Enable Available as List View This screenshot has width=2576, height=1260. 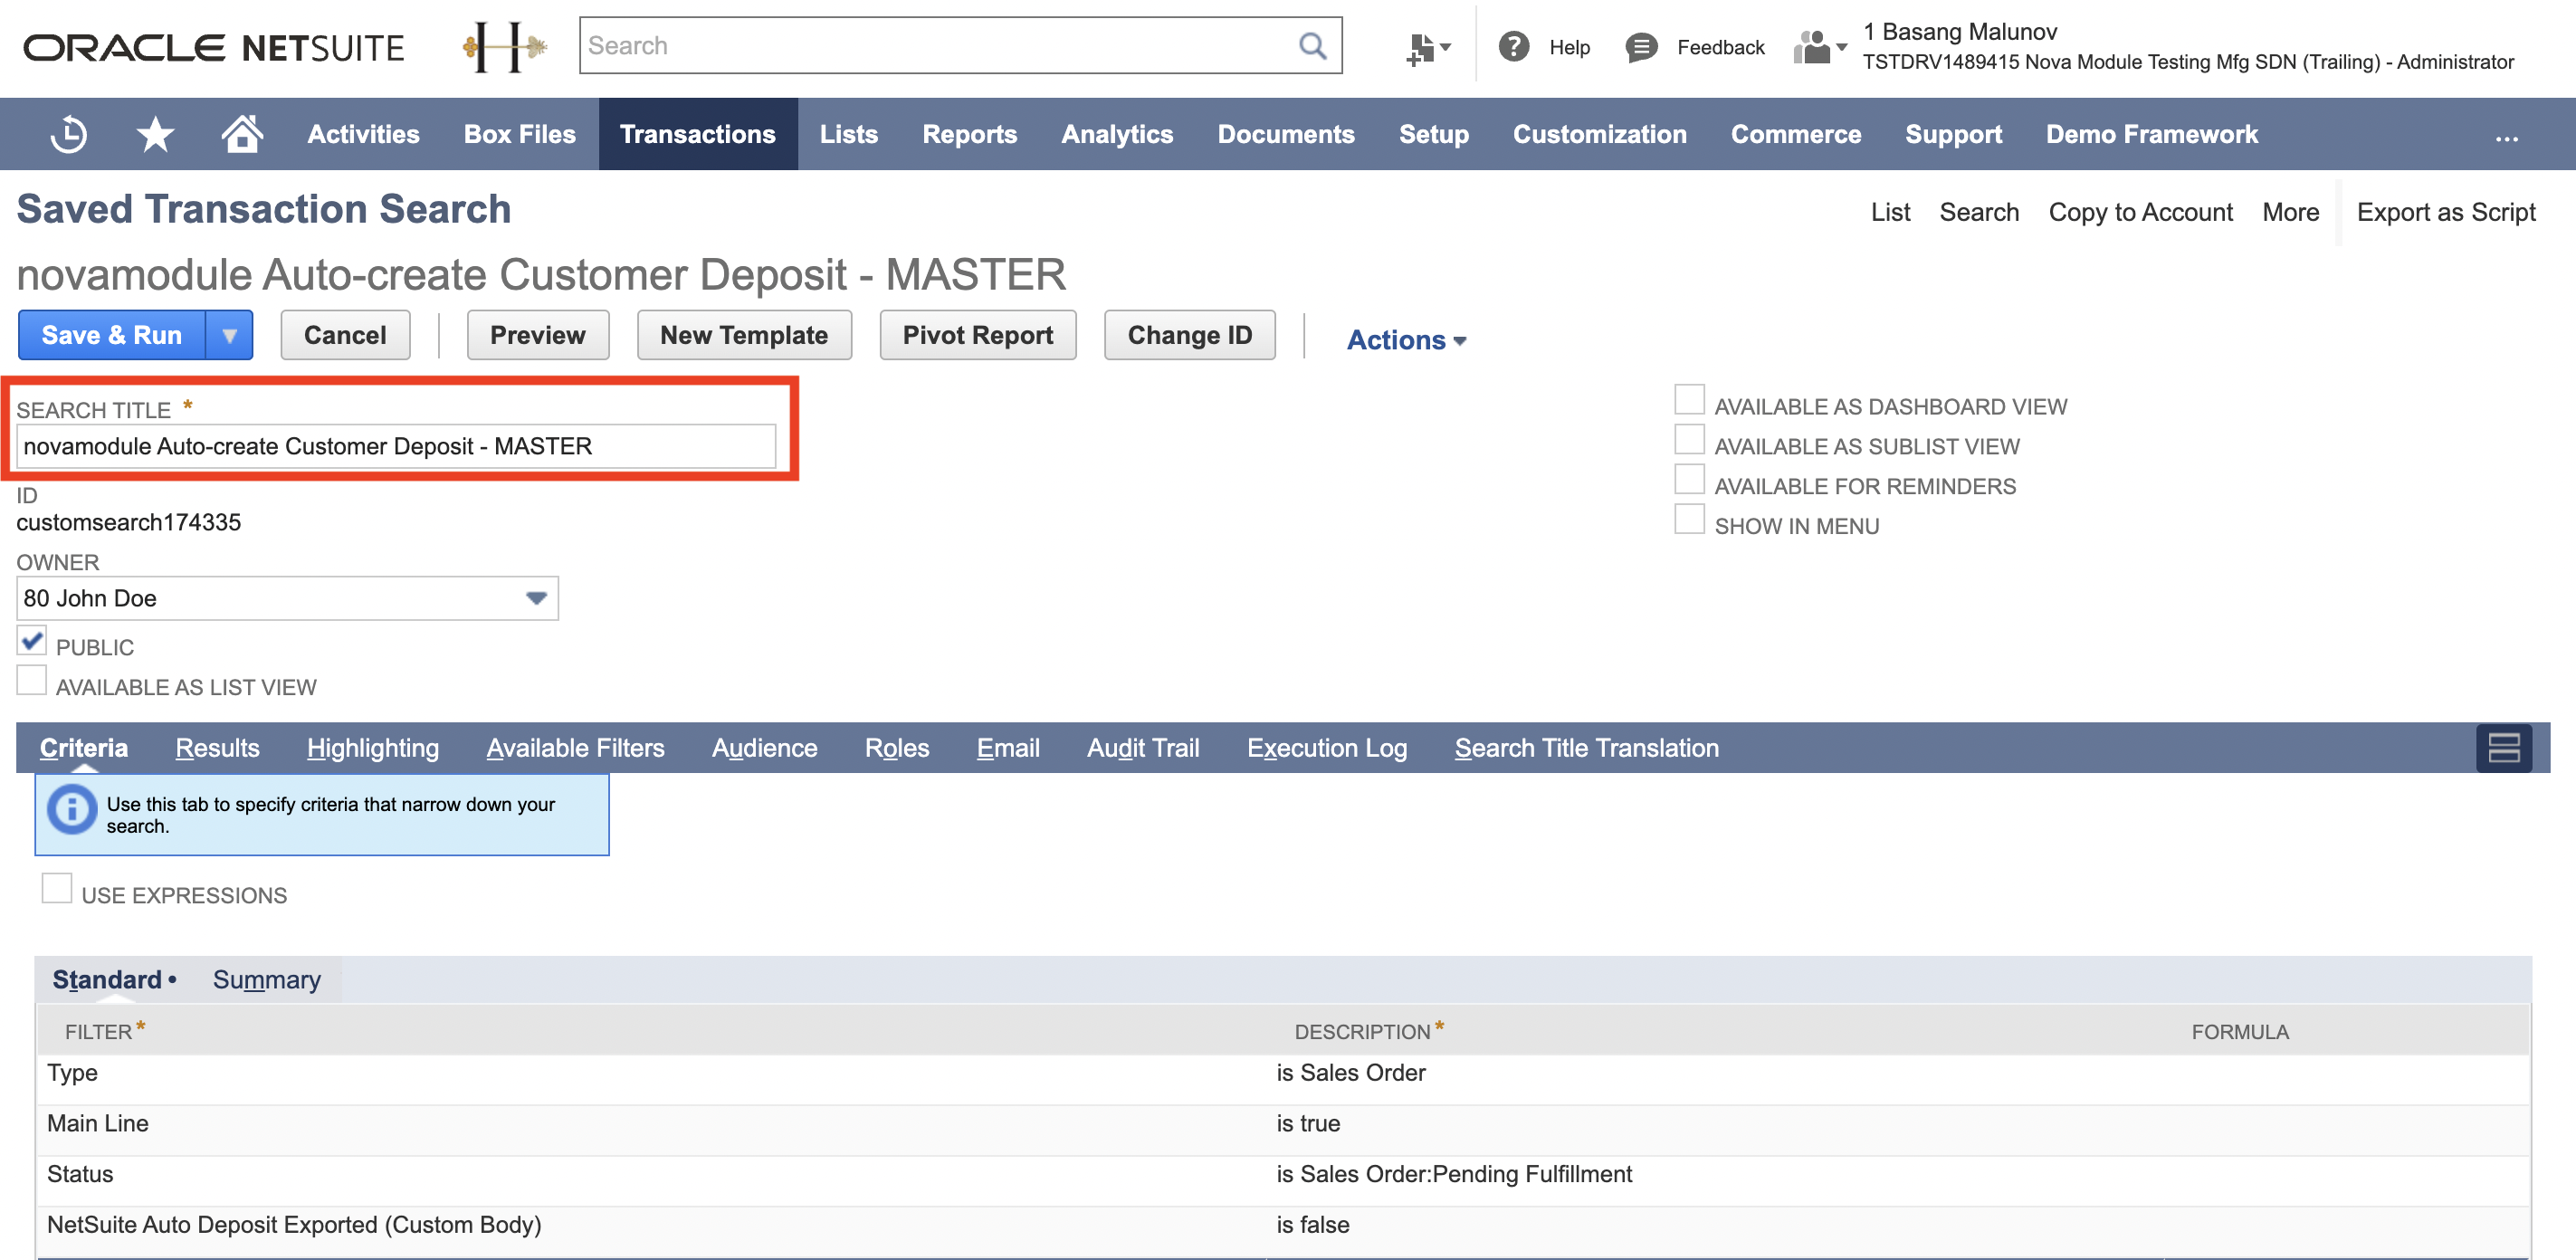click(x=31, y=680)
